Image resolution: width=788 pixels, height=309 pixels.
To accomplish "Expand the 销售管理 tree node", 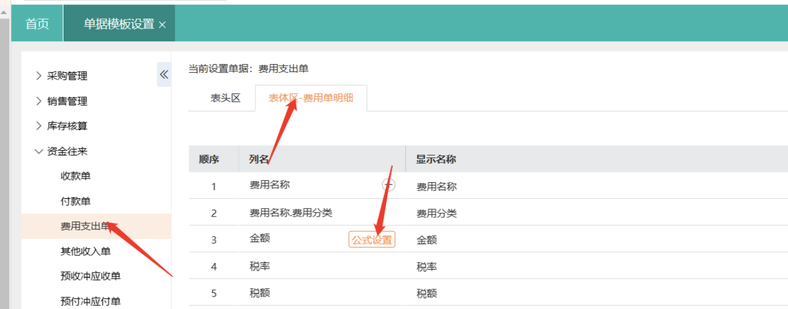I will (x=39, y=101).
